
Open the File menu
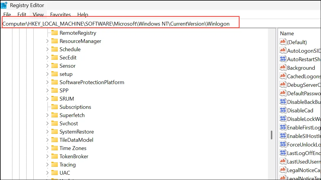pyautogui.click(x=7, y=15)
